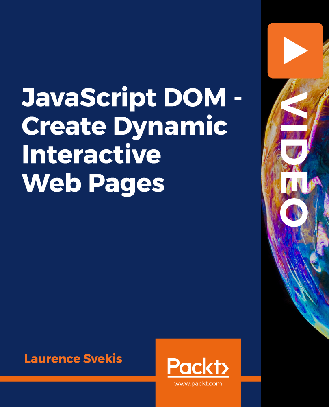
Task: Click the letter O at VIDEO's end
Action: pyautogui.click(x=294, y=212)
